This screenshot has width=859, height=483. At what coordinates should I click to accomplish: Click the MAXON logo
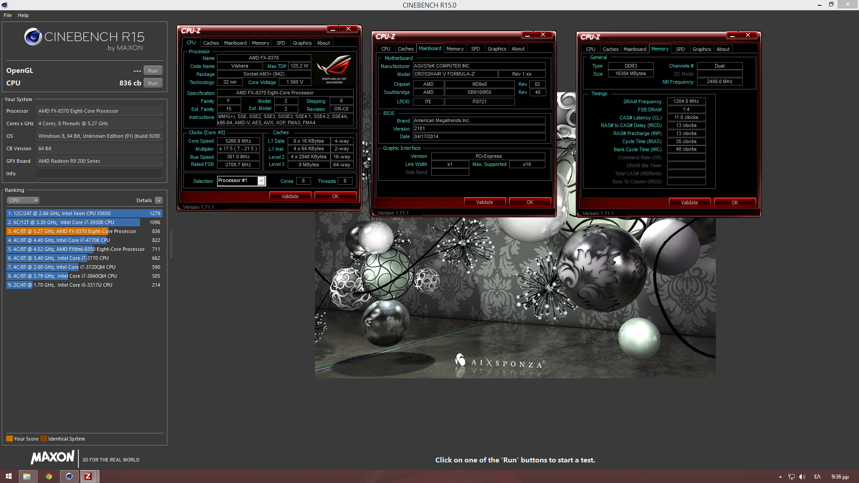click(52, 457)
